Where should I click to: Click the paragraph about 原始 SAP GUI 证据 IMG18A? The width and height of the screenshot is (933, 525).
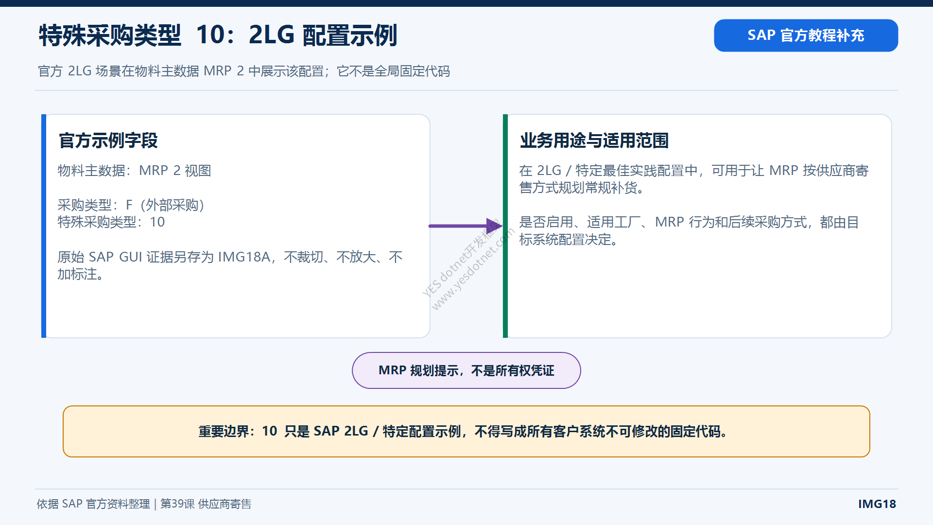230,265
